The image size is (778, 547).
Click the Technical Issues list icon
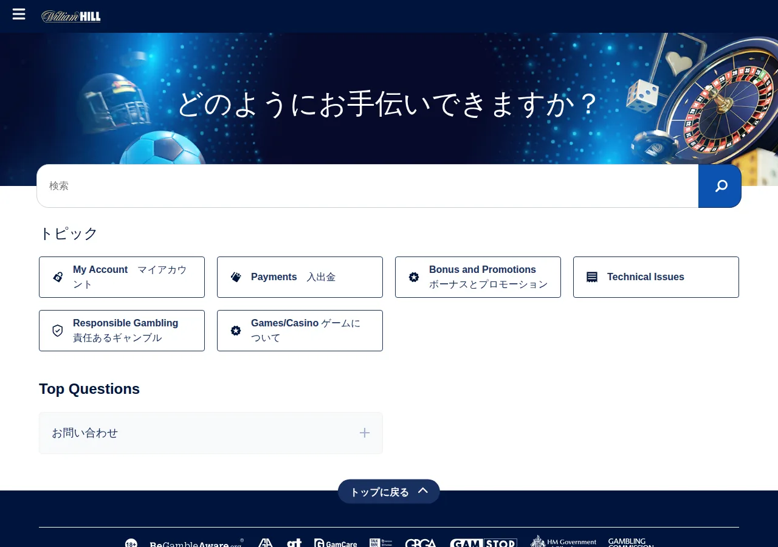[592, 277]
